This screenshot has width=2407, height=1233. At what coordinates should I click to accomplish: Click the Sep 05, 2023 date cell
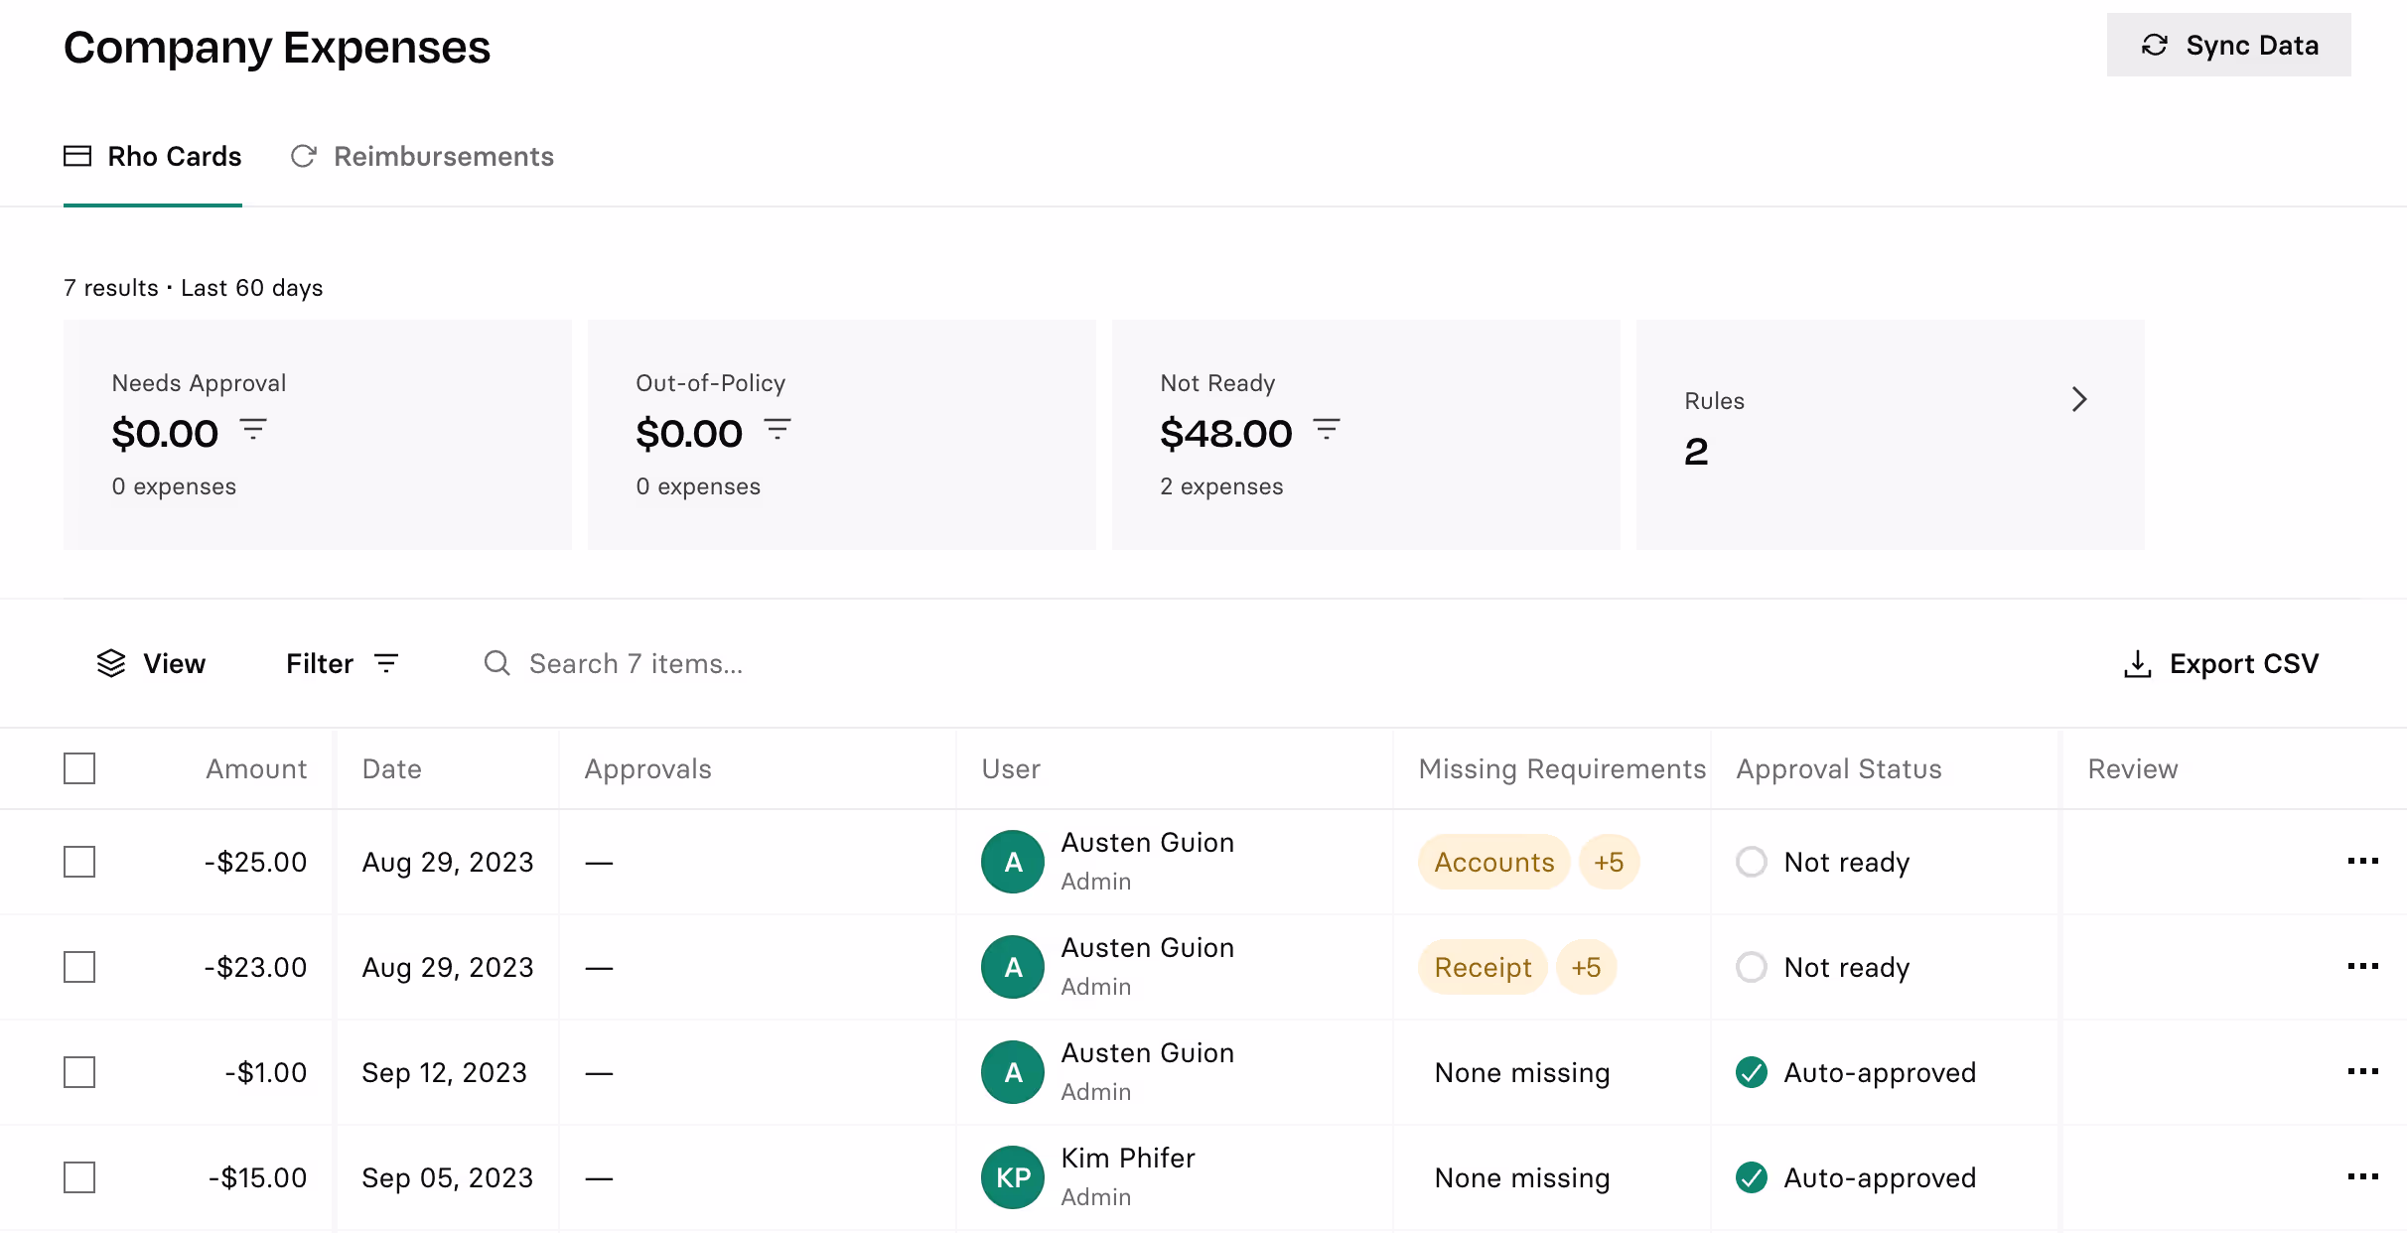pos(447,1177)
